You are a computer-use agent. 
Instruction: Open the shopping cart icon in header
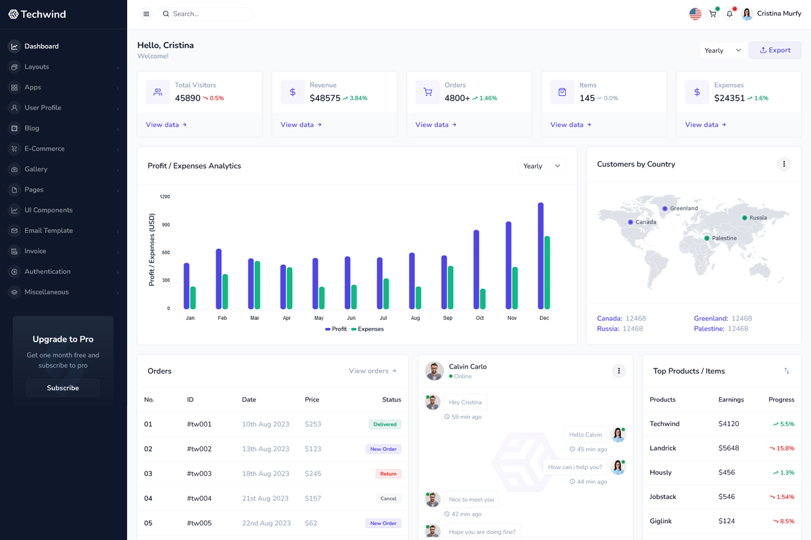(712, 13)
